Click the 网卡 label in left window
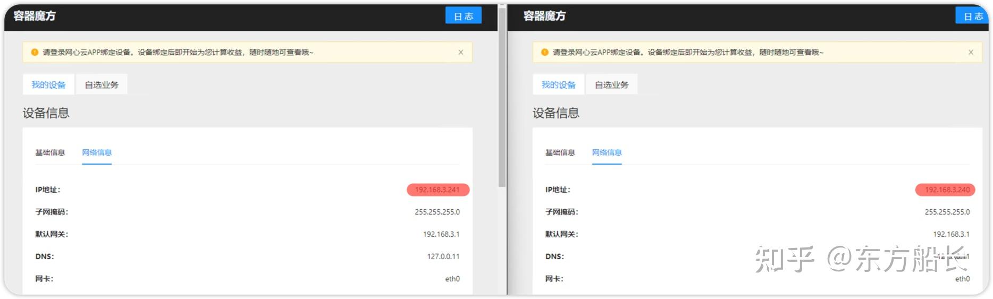Screen dimensions: 993x299 click(44, 279)
